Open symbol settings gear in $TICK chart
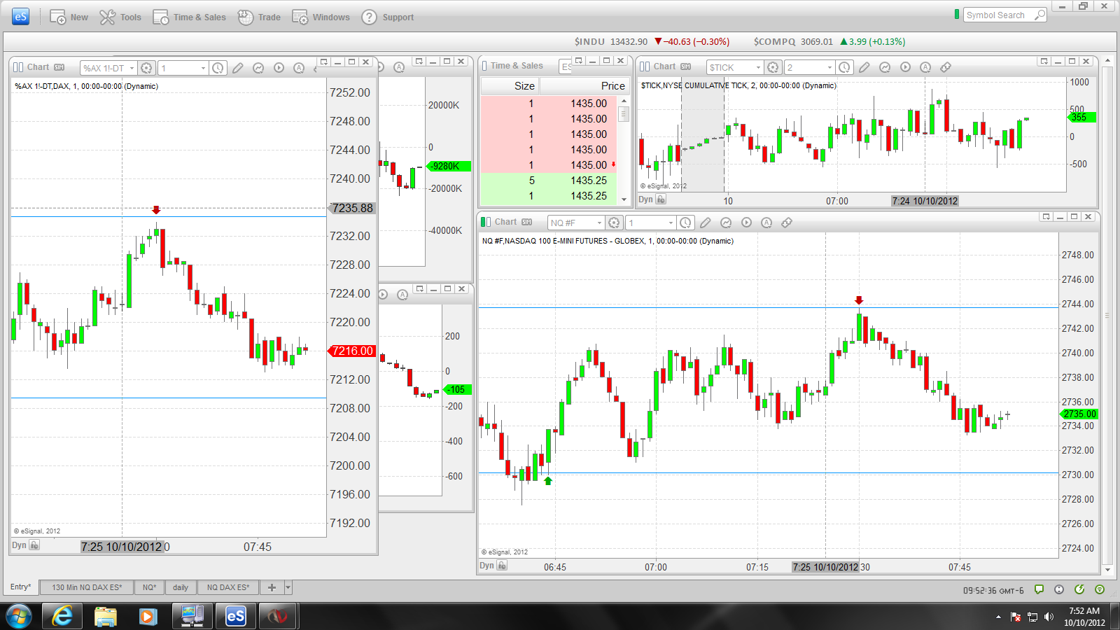 click(x=773, y=67)
